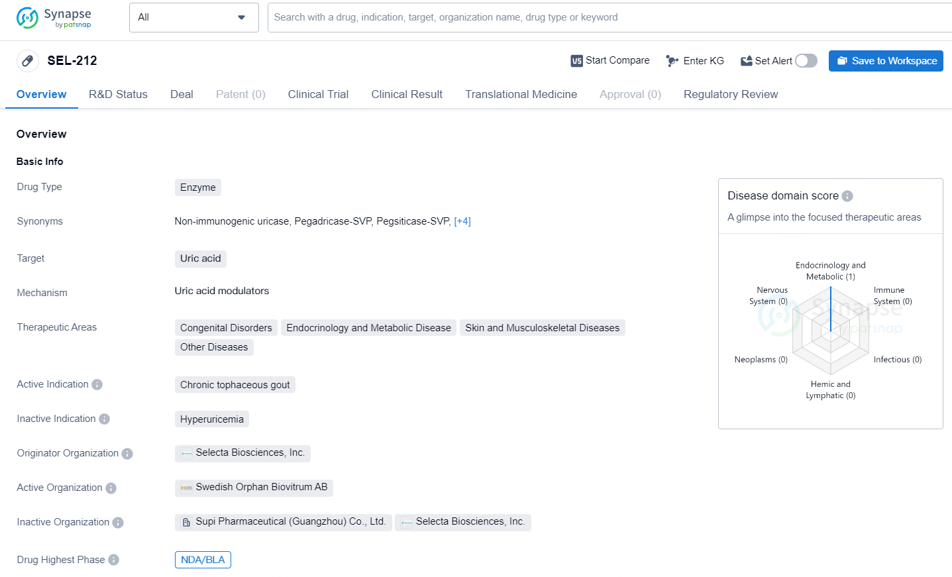The width and height of the screenshot is (952, 577).
Task: Expand the +4 additional synonyms
Action: (462, 221)
